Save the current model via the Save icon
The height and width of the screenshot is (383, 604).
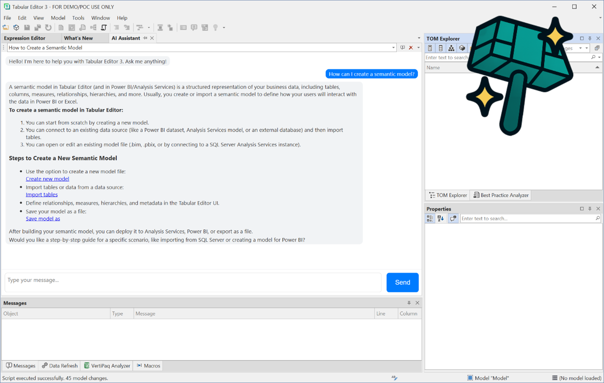(x=27, y=27)
